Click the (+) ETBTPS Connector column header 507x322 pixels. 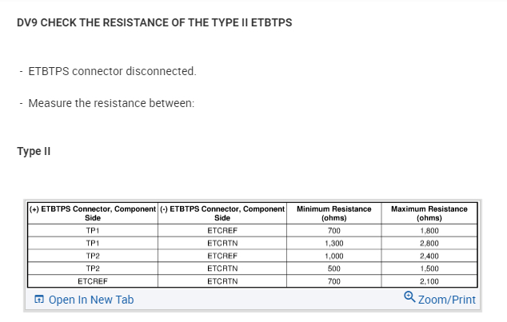[92, 213]
